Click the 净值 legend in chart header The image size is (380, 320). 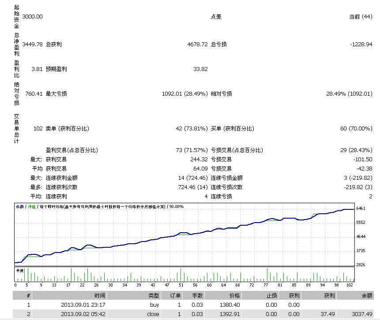[32, 207]
